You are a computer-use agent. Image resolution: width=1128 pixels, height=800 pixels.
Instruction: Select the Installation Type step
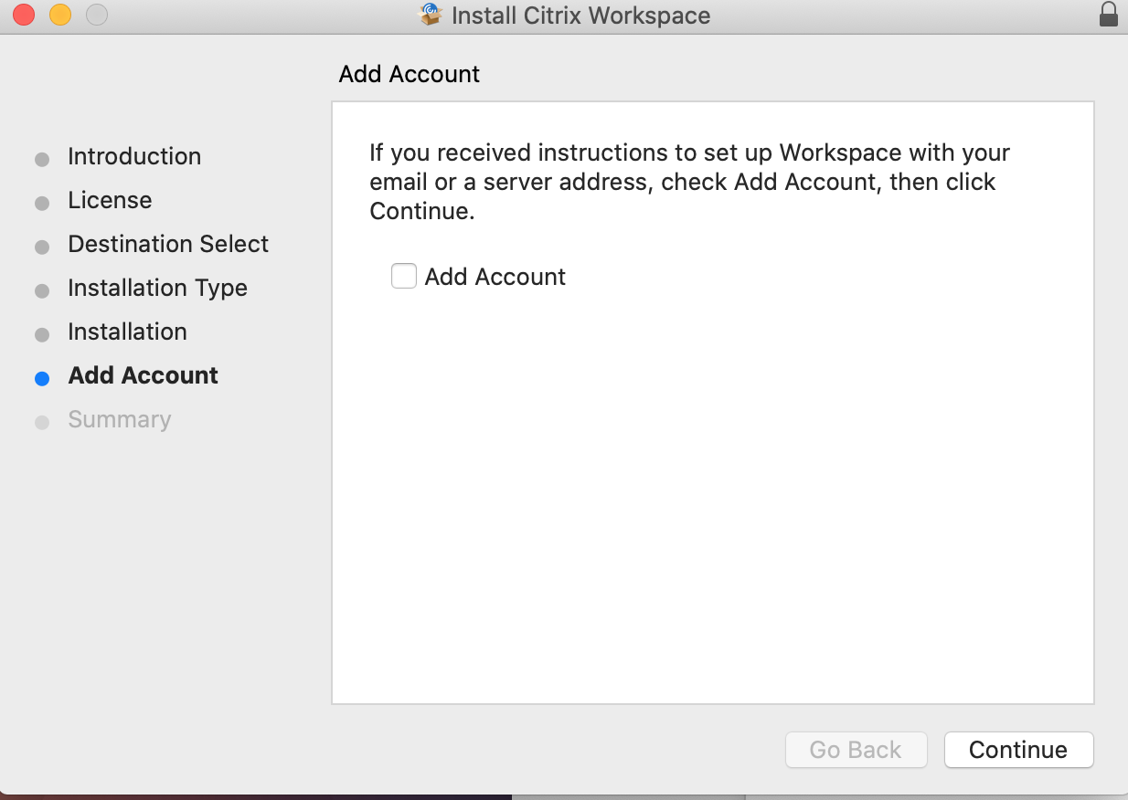click(x=157, y=288)
